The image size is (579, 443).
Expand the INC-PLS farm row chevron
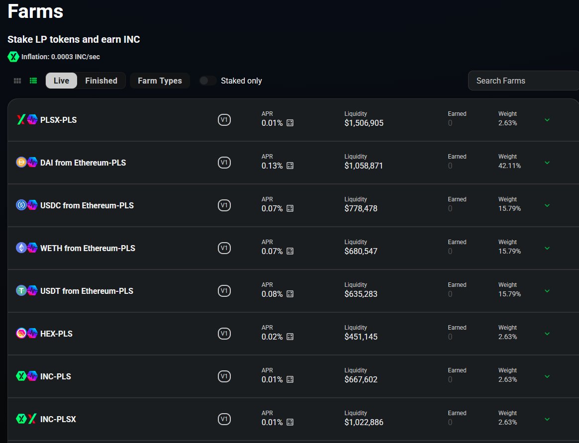pos(547,376)
